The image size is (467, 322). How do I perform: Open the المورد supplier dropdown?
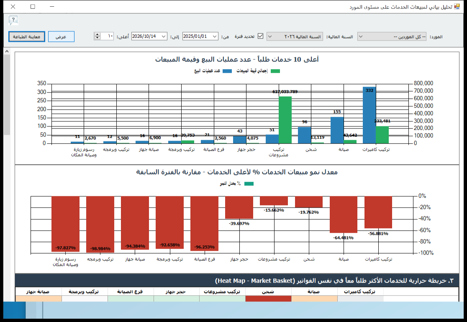(x=392, y=37)
